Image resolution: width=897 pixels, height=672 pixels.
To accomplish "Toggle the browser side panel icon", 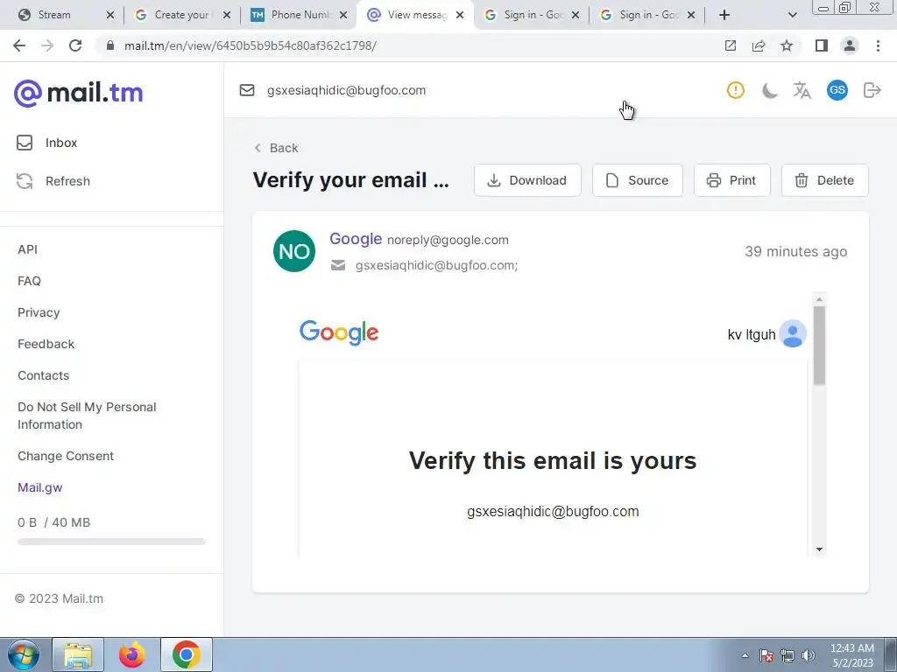I will (x=822, y=45).
